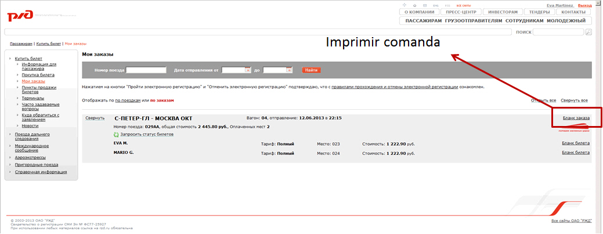
Task: Display orders by trains via по поездкам
Action: (128, 100)
